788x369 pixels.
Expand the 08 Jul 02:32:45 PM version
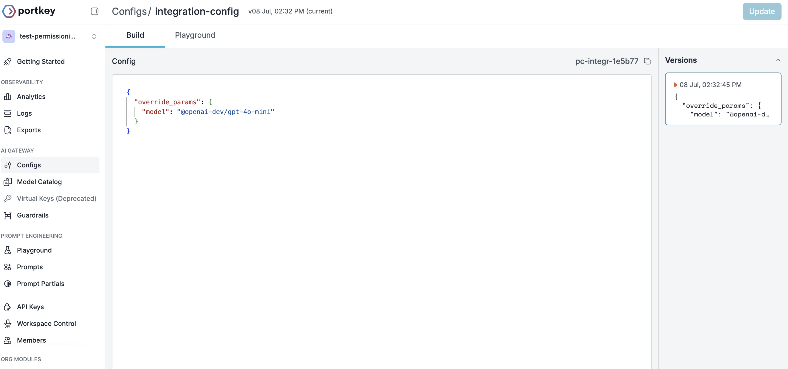coord(675,85)
